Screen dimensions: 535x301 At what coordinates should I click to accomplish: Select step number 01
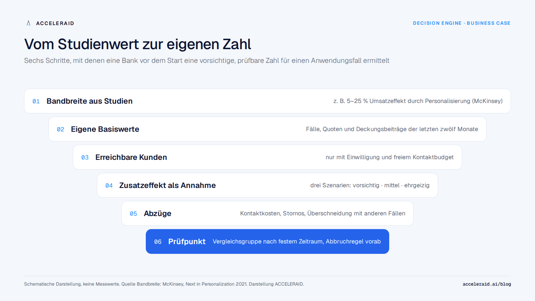tap(36, 101)
